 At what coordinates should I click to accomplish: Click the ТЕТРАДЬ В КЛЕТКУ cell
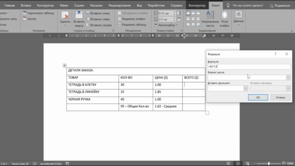pos(93,86)
